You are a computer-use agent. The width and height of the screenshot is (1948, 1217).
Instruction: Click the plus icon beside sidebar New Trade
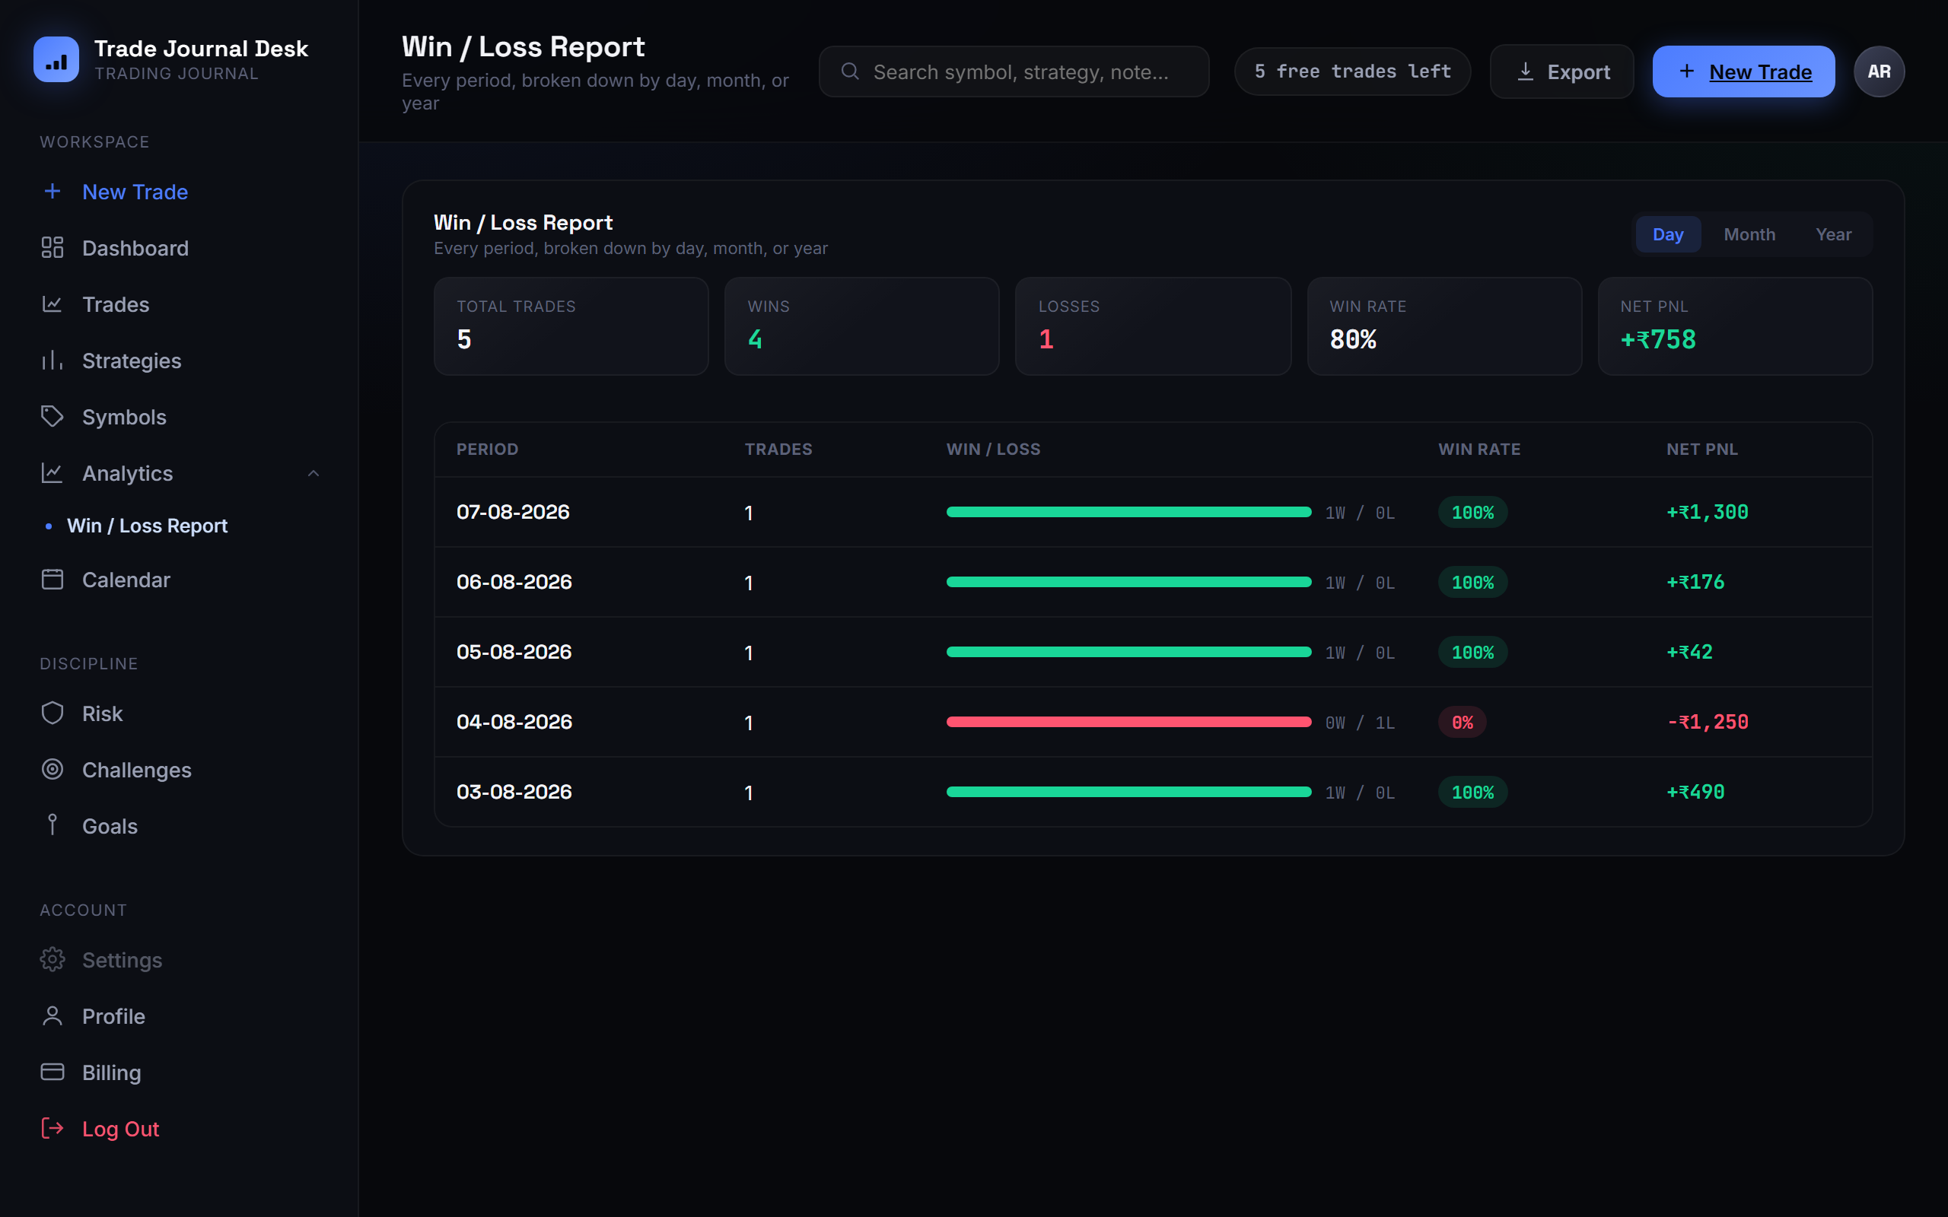(53, 192)
